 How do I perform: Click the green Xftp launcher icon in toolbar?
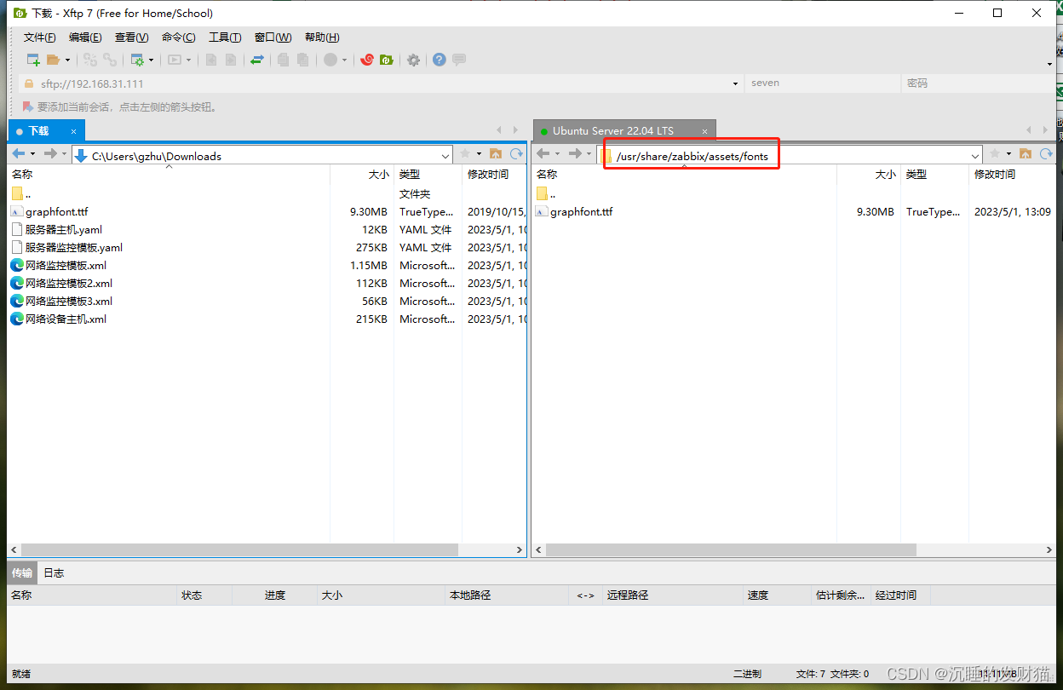(x=386, y=60)
